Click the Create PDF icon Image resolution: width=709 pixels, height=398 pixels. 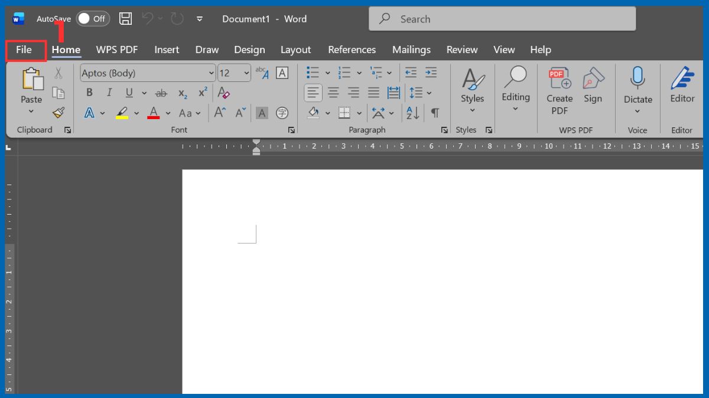559,78
